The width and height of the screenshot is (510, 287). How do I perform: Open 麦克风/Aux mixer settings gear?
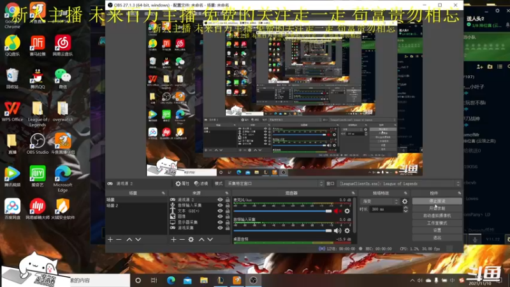pos(347,211)
